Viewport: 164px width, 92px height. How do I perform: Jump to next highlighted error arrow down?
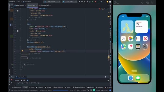pyautogui.click(x=108, y=9)
